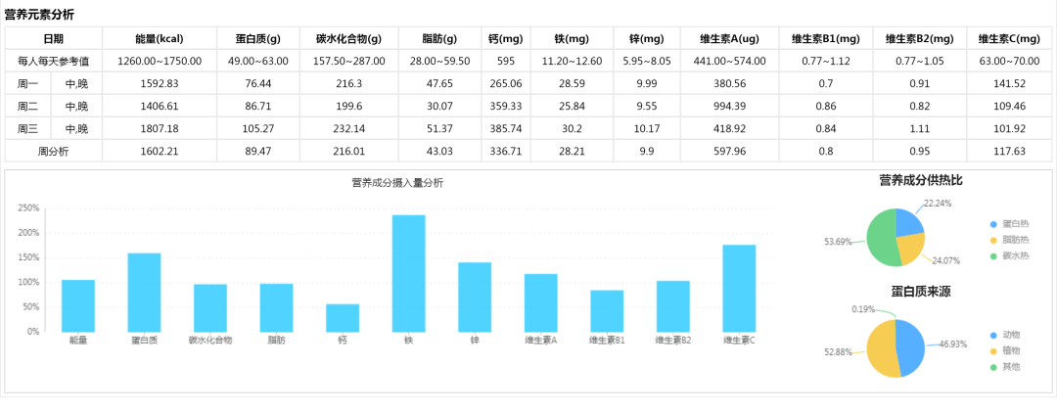Click the 能量(kcal) column header
Screen dimensions: 1057x413
pyautogui.click(x=160, y=38)
